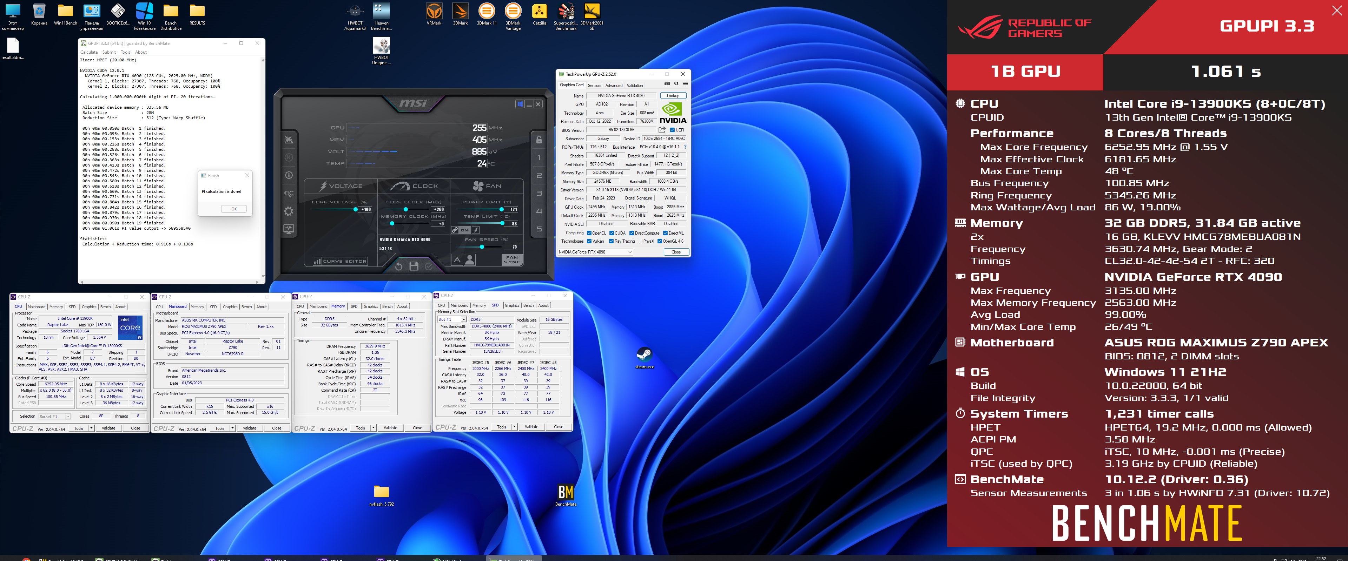Select Afterburner profile slot 5

(x=539, y=229)
